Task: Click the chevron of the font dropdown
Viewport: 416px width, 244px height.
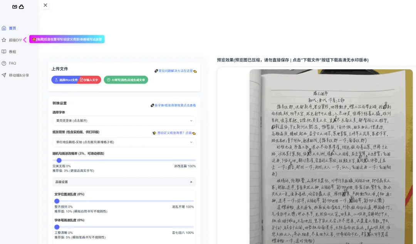Action: 191,121
